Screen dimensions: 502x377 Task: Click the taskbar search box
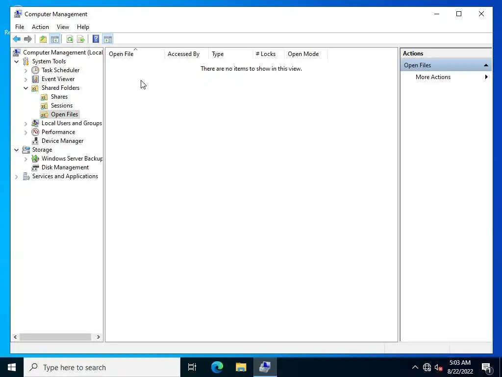pyautogui.click(x=102, y=367)
